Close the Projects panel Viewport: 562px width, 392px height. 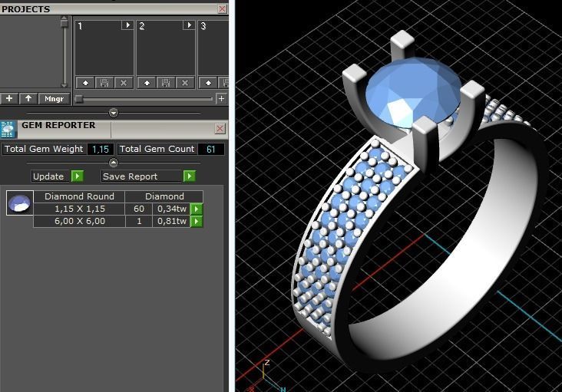pos(222,9)
